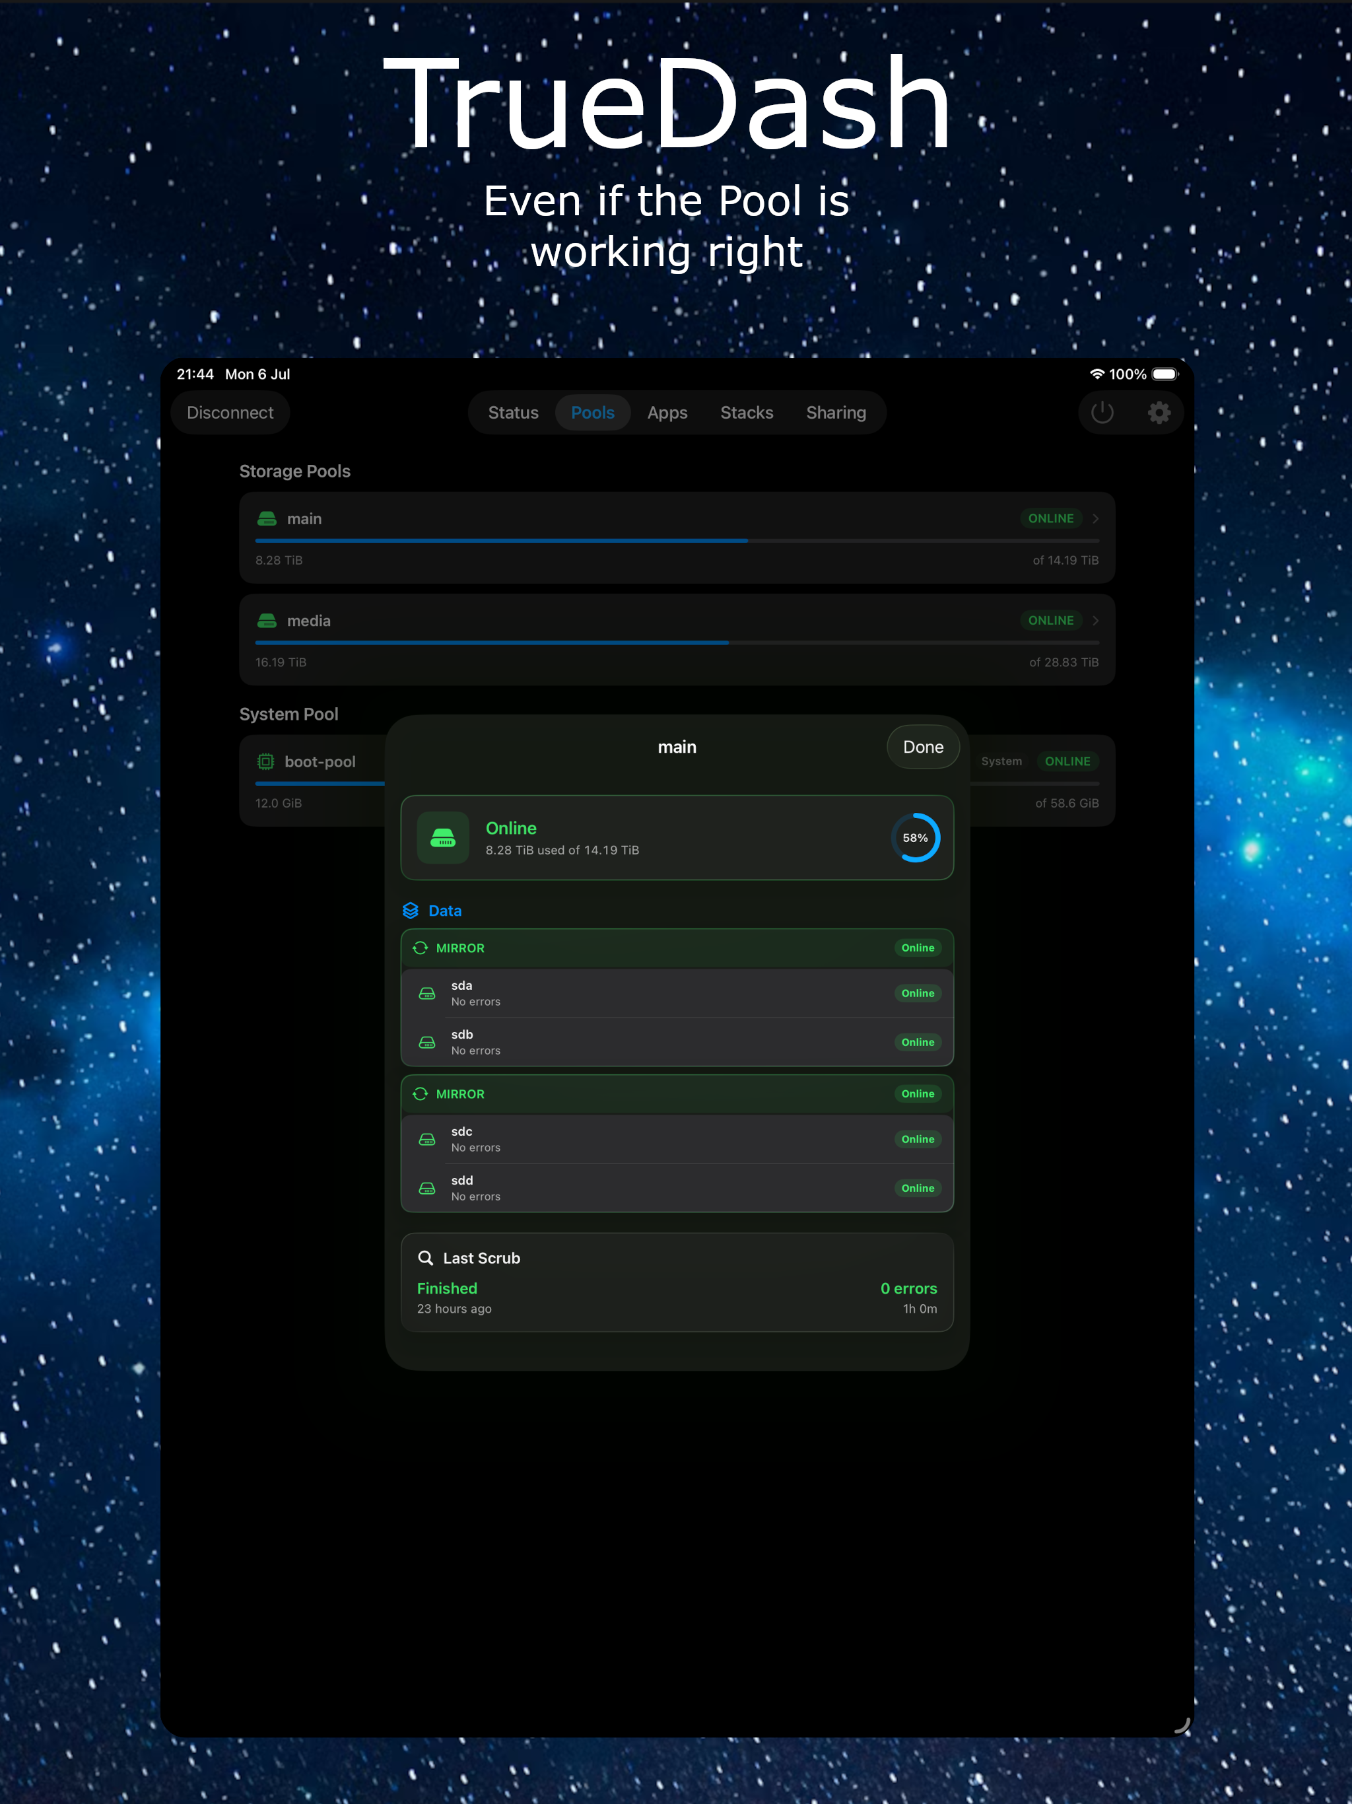Select the Pools tab
This screenshot has height=1804, width=1352.
tap(593, 413)
